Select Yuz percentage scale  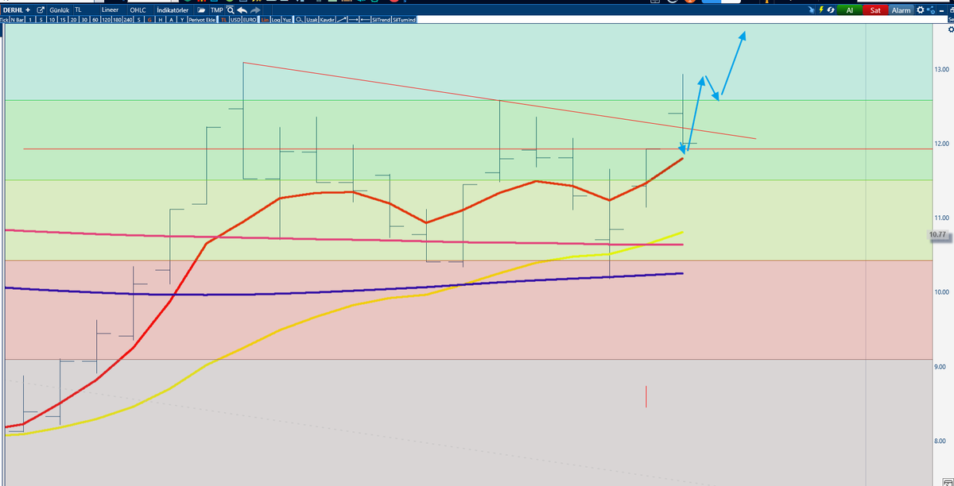pyautogui.click(x=286, y=19)
